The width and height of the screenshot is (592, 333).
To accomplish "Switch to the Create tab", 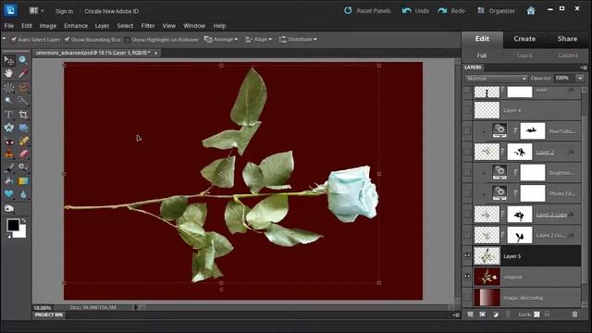I will [x=524, y=39].
